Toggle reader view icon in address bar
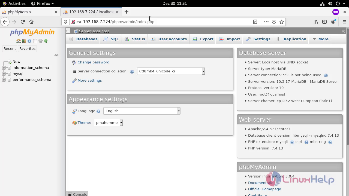This screenshot has height=196, width=349. (x=255, y=22)
